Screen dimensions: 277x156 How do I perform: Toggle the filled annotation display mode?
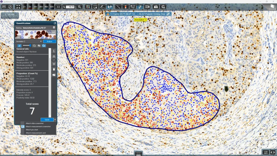[39, 45]
